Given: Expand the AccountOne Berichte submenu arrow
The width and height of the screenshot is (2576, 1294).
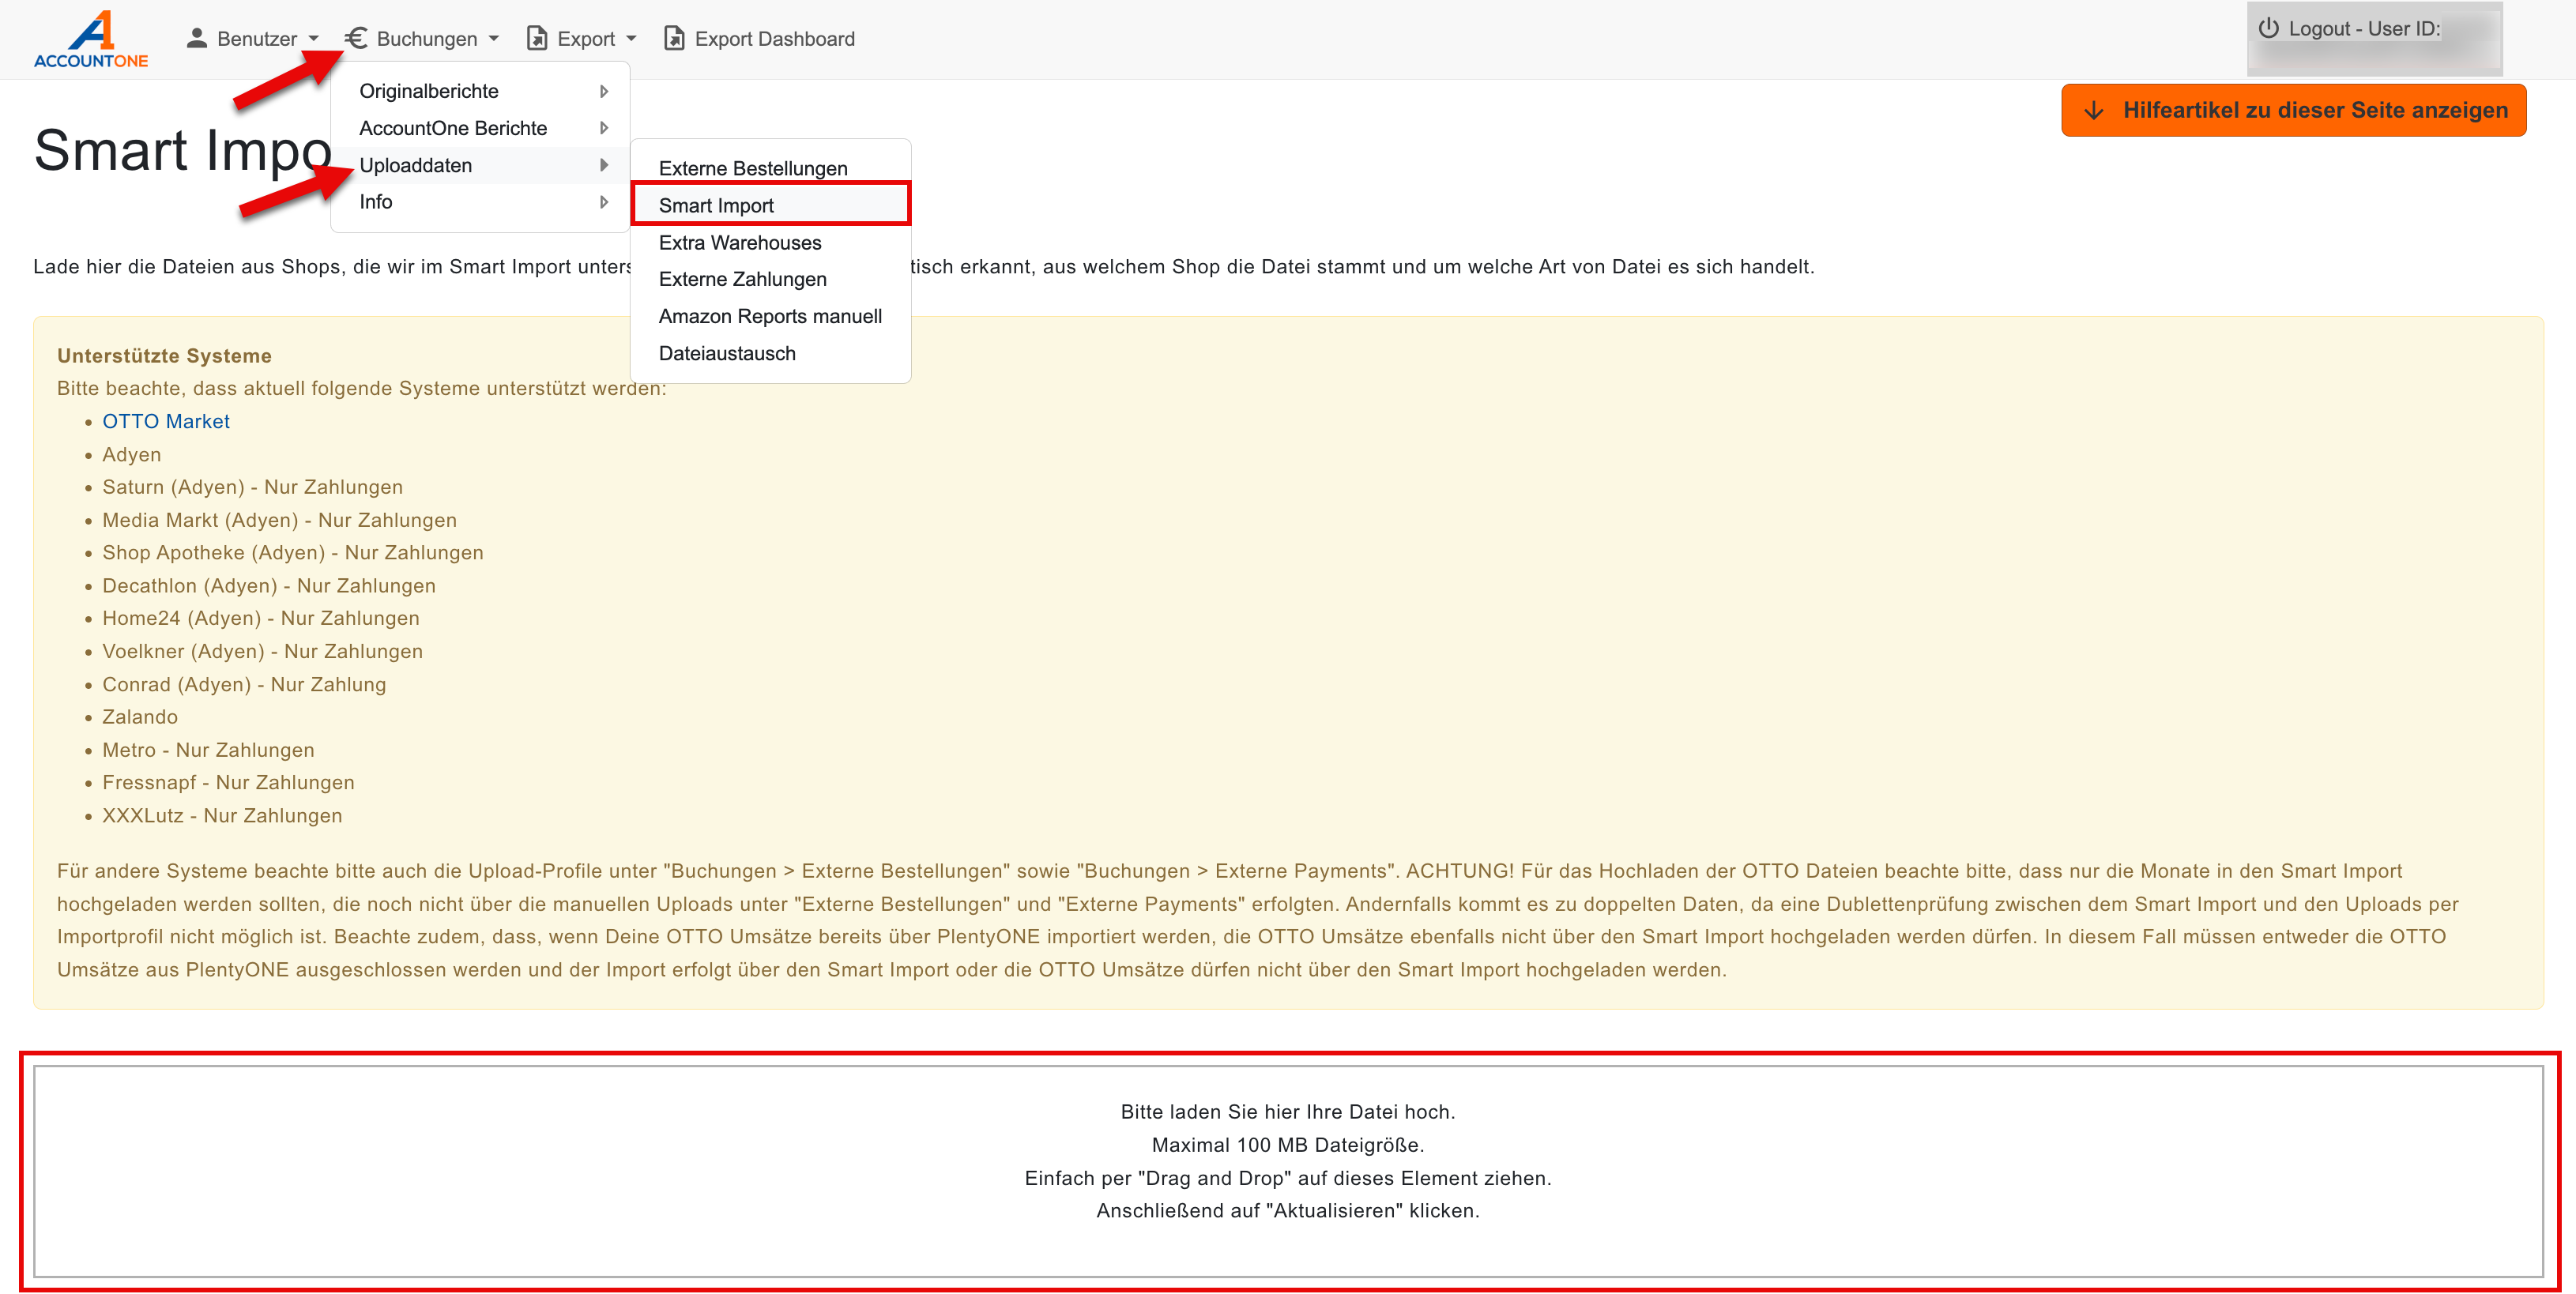Looking at the screenshot, I should coord(604,128).
